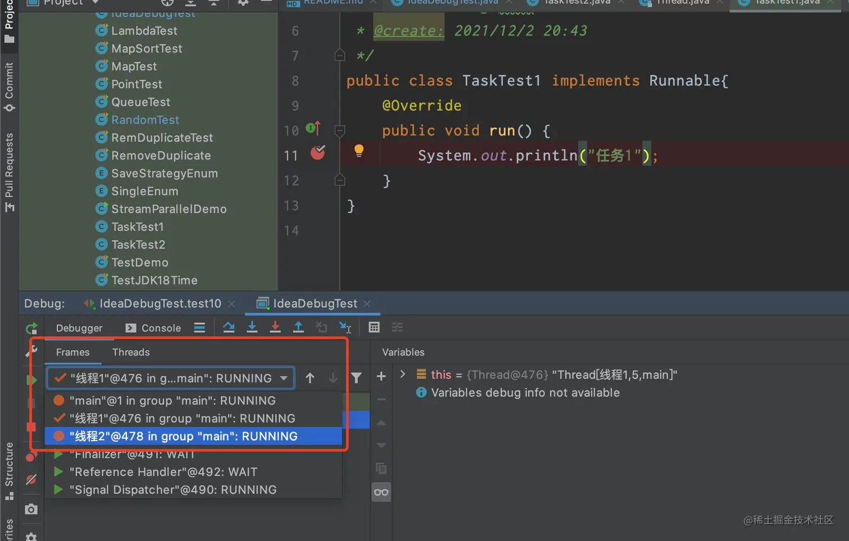Click the Force Step Into red arrow icon
The width and height of the screenshot is (849, 541).
pyautogui.click(x=275, y=328)
